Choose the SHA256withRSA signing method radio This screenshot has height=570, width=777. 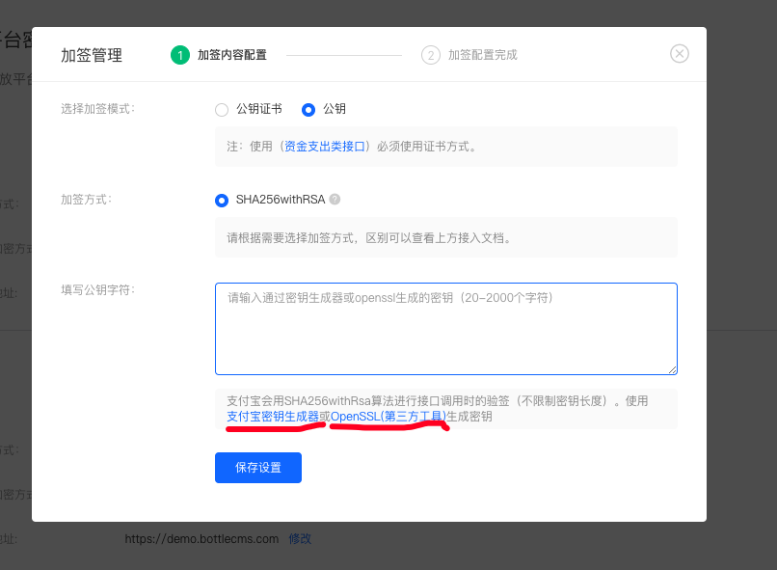[x=222, y=201]
